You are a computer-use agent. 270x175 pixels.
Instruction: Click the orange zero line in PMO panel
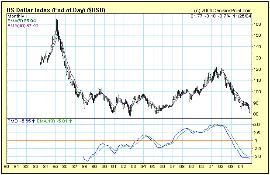coord(129,141)
